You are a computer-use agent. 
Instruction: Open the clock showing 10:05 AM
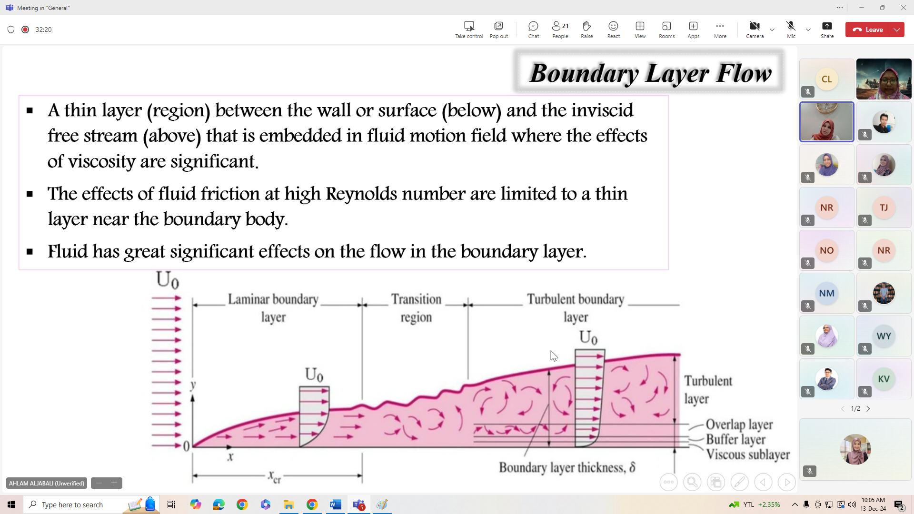click(873, 504)
